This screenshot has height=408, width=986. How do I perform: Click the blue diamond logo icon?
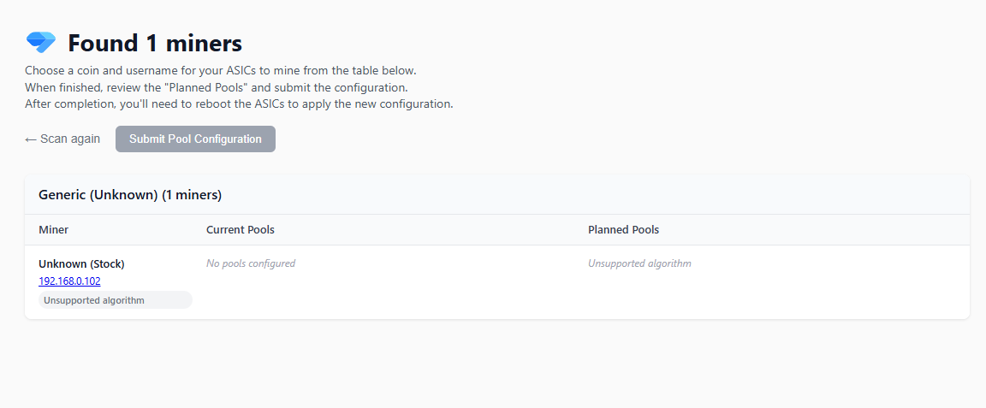40,42
